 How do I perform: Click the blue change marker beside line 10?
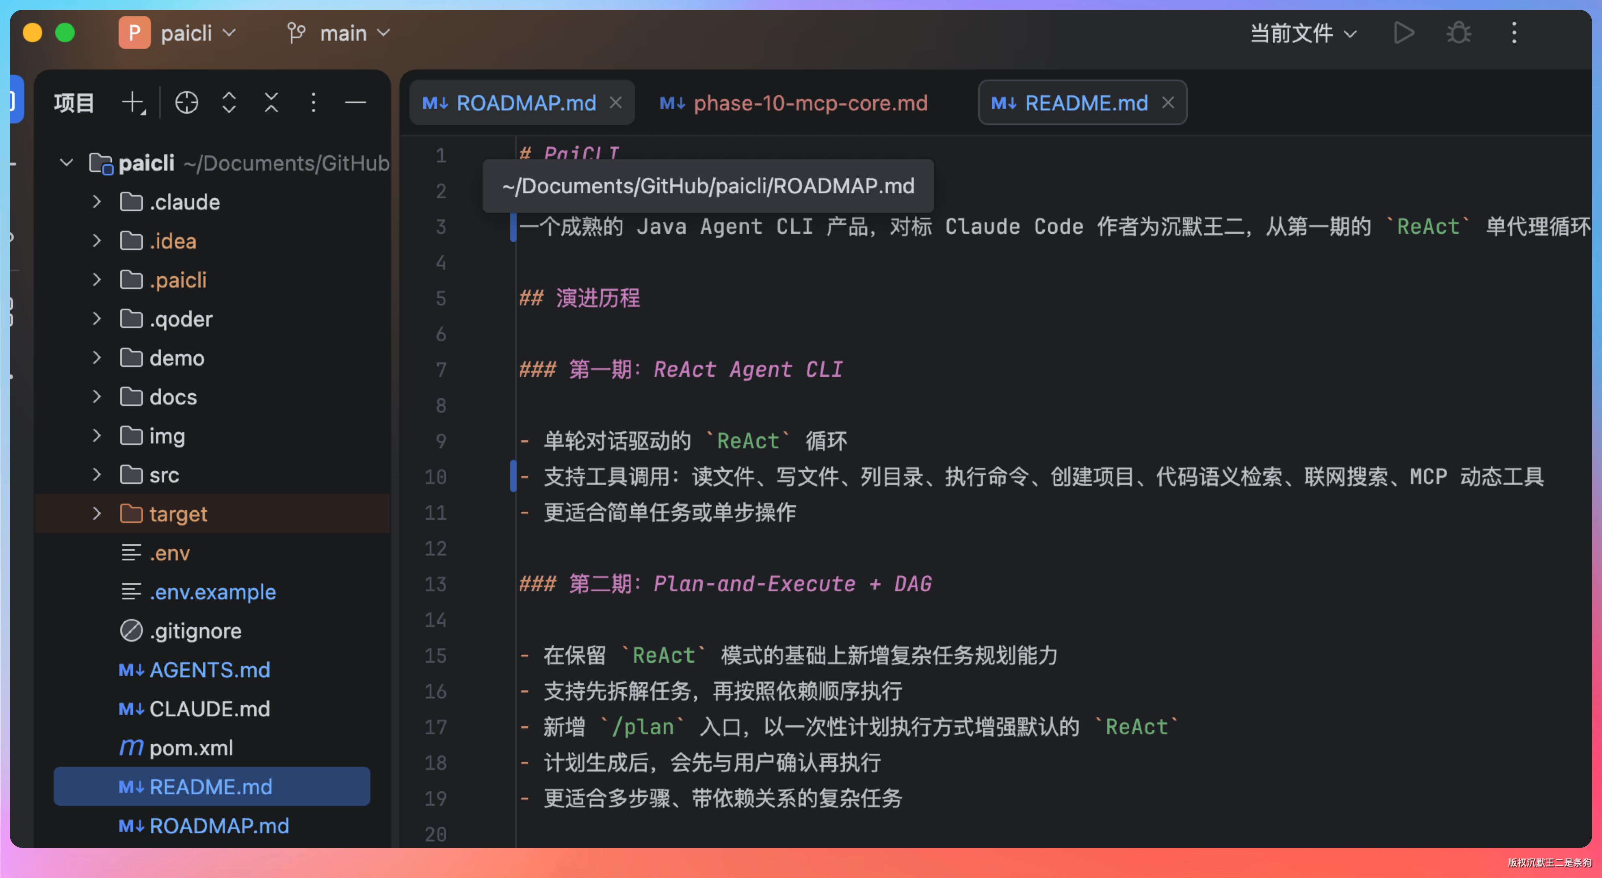pos(513,476)
